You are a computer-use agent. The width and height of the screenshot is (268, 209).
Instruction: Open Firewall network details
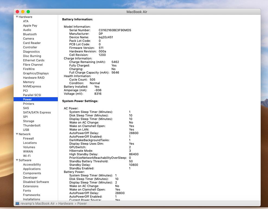tap(29, 138)
